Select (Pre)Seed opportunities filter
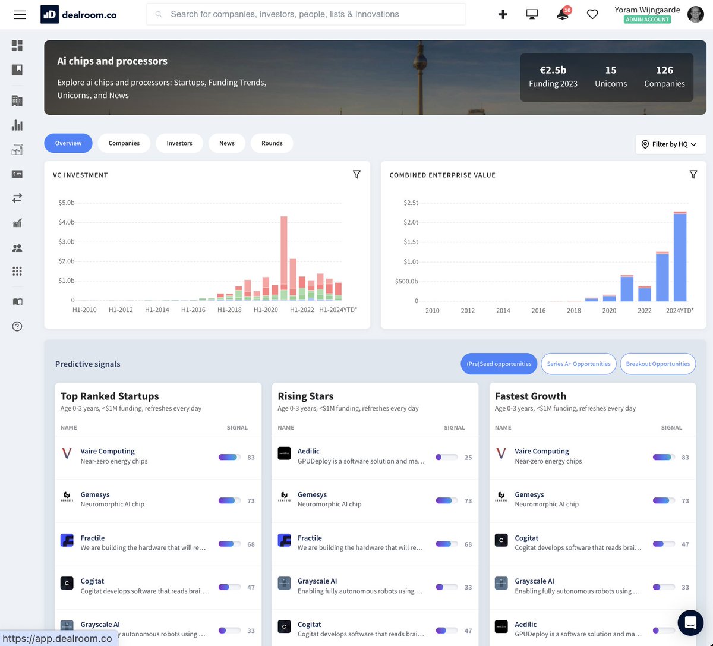 499,364
